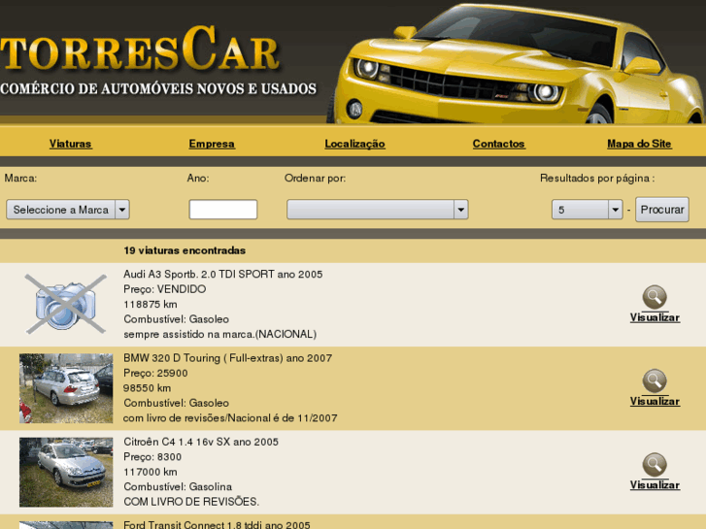Screen dimensions: 706x529
Task: Click the '19 viaturas encontradas' text
Action: [185, 250]
